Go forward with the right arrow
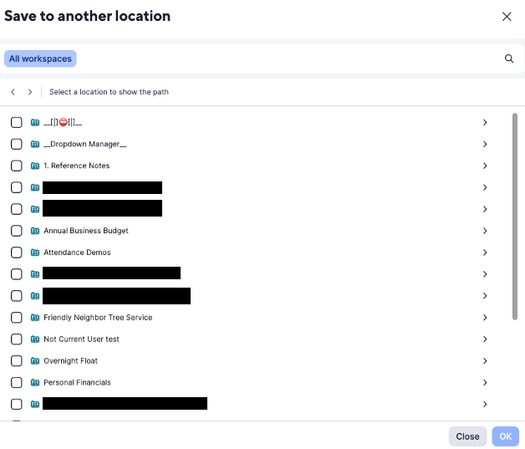 [x=30, y=92]
